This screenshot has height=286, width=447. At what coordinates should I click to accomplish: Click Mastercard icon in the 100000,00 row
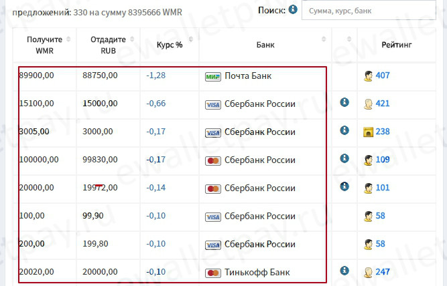[x=213, y=161]
